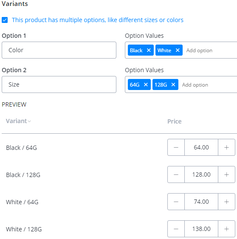Sort by the Variant column header
Image resolution: width=237 pixels, height=239 pixels.
click(18, 121)
